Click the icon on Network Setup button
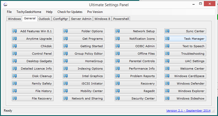The height and width of the screenshot is (116, 218). click(118, 31)
